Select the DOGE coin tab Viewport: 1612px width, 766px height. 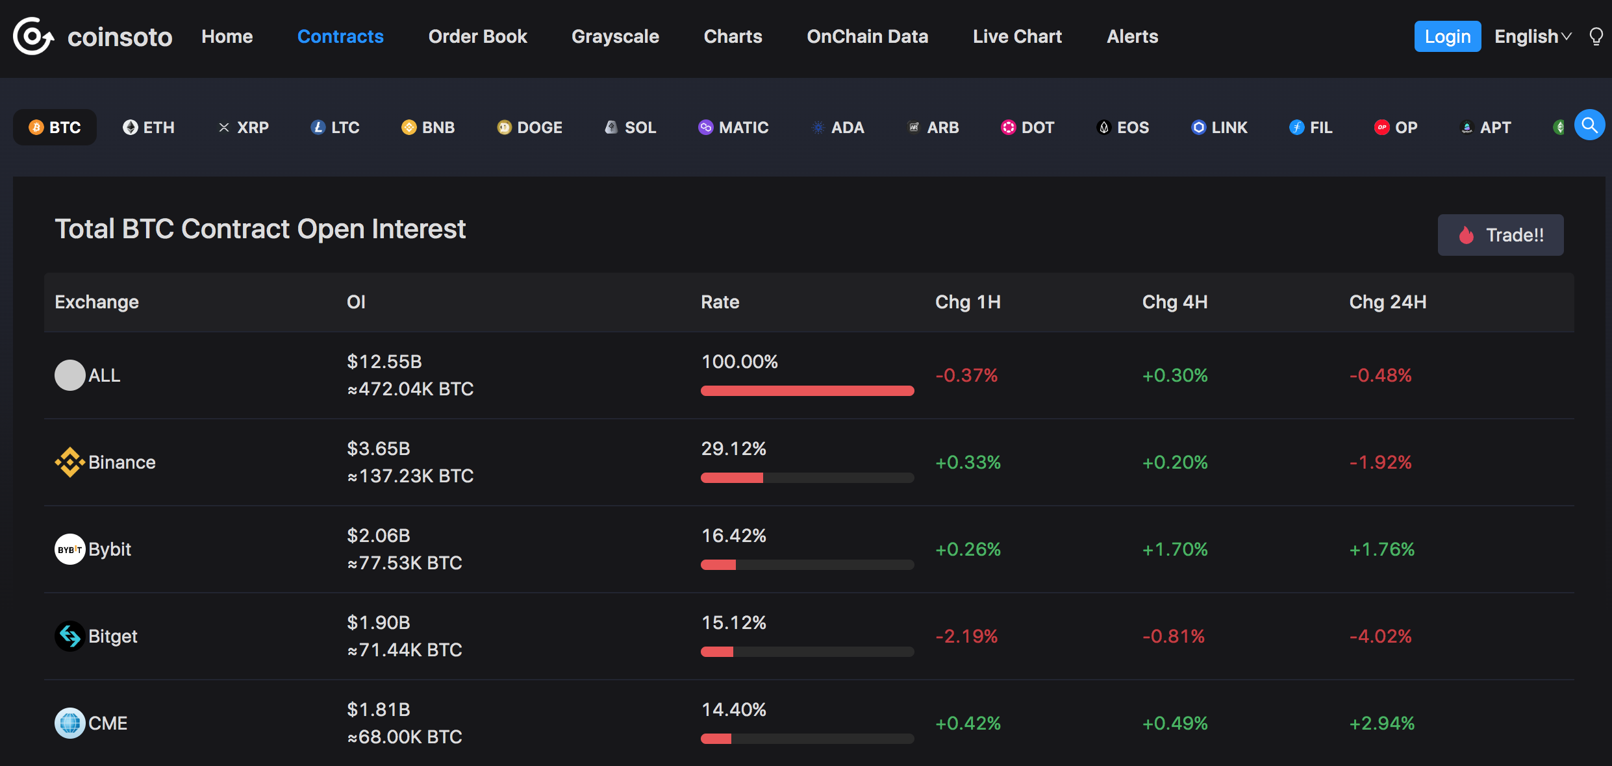(530, 127)
